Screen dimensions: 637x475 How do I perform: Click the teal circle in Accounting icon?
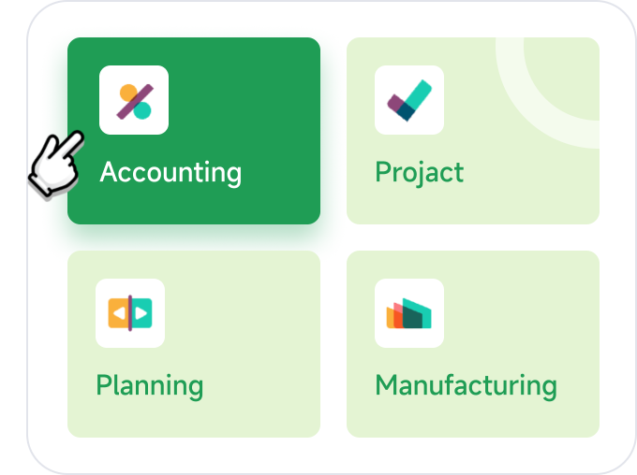[x=142, y=110]
